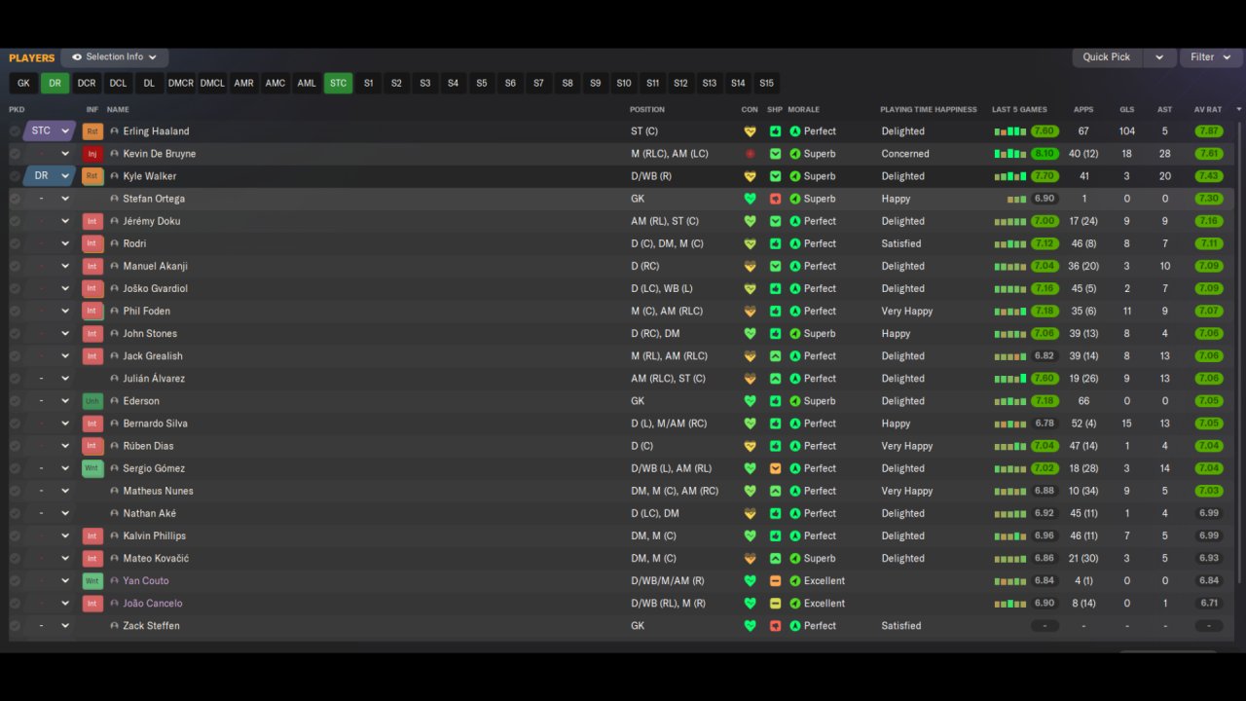Image resolution: width=1246 pixels, height=701 pixels.
Task: Open Haaland's STC position picker
Action: pos(49,131)
